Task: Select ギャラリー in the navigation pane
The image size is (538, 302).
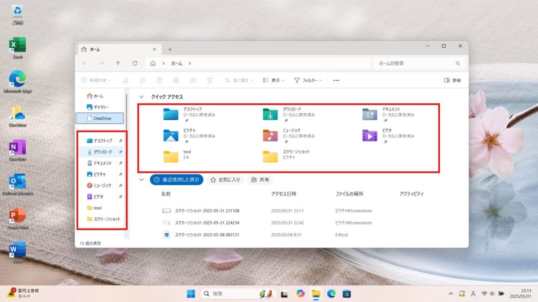Action: [97, 107]
